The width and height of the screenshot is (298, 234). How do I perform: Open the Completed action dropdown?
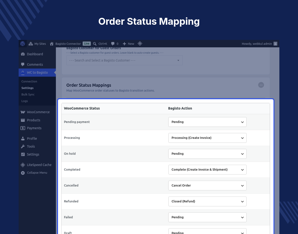point(207,170)
